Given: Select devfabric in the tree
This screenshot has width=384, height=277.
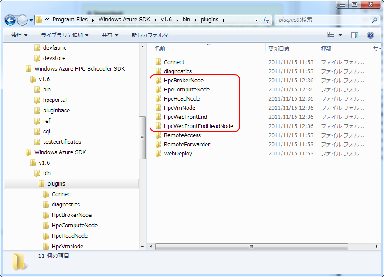Looking at the screenshot, I should pyautogui.click(x=54, y=48).
